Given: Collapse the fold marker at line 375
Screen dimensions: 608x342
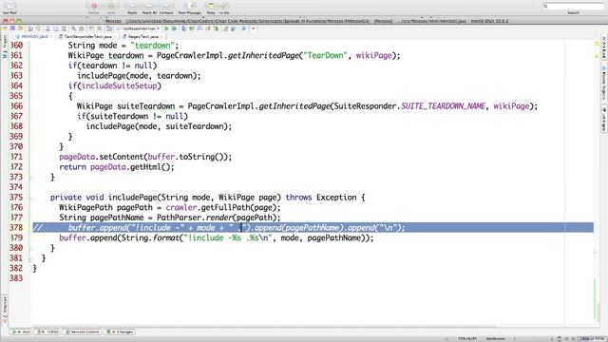Looking at the screenshot, I should coord(31,198).
